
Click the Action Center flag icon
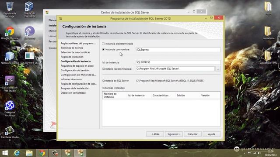(x=249, y=153)
